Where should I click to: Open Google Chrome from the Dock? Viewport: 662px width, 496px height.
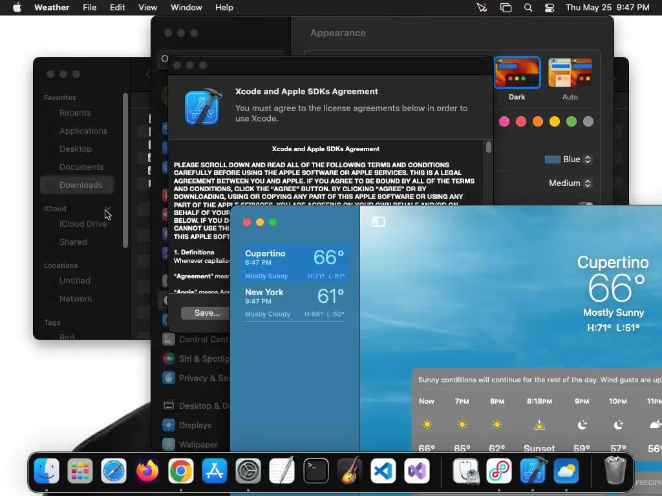coord(181,471)
